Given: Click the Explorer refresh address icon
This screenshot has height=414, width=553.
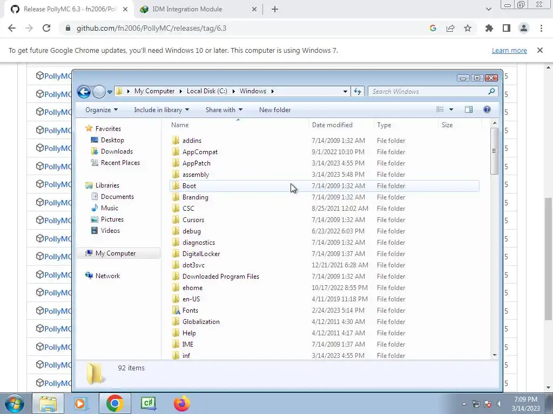Looking at the screenshot, I should click(x=358, y=91).
